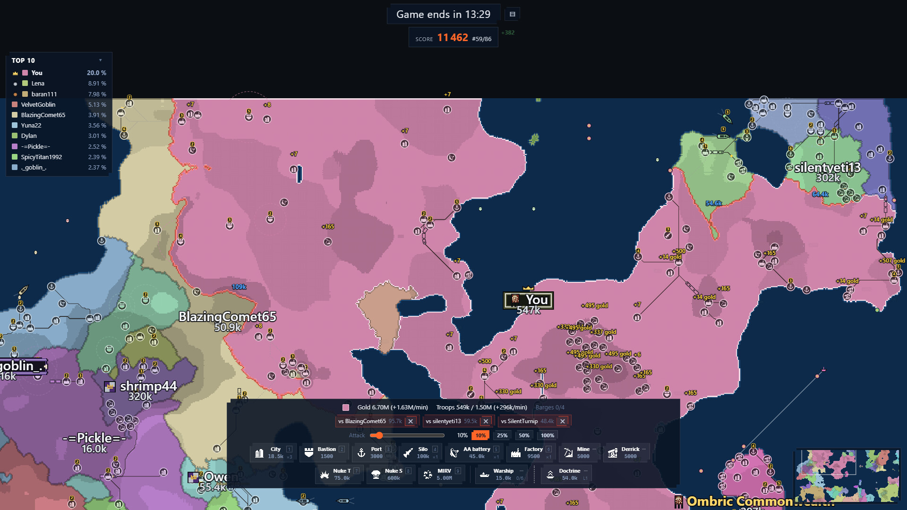Set attack ratio to 50% preset
Screen dimensions: 907x510
tap(524, 435)
